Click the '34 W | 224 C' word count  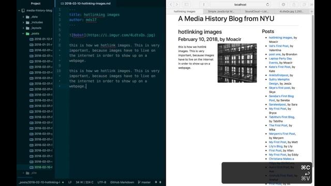tap(84, 182)
